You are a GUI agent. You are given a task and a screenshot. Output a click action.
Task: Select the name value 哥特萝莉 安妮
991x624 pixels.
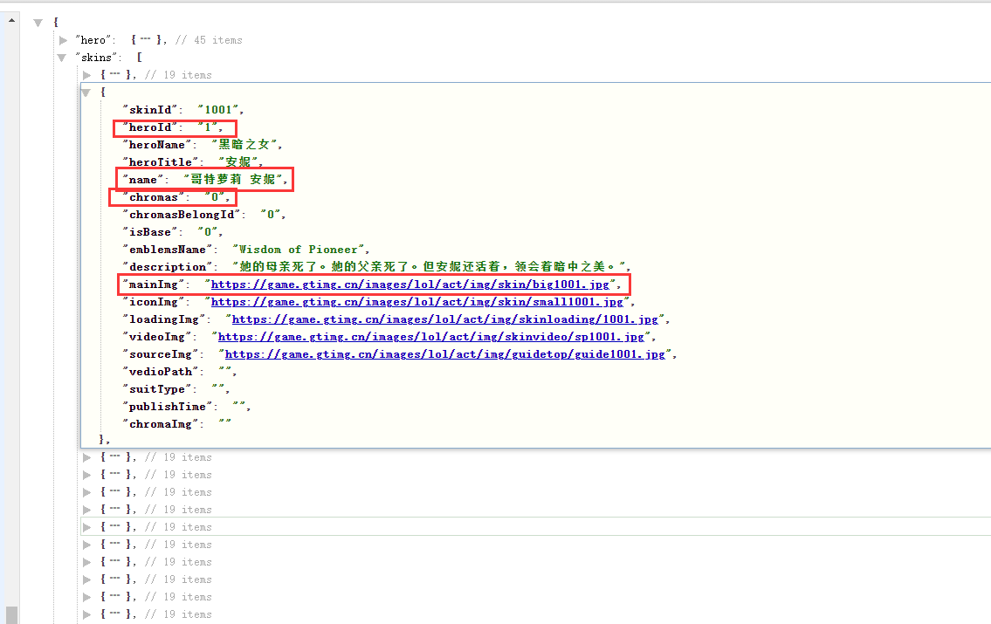coord(233,180)
